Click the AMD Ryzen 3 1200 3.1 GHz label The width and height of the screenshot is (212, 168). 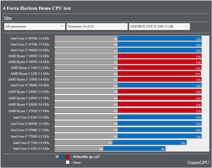pos(30,74)
